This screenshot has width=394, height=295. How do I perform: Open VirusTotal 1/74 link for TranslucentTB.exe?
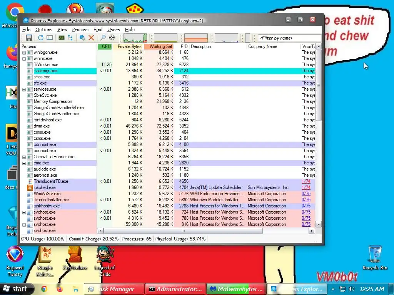pos(306,181)
